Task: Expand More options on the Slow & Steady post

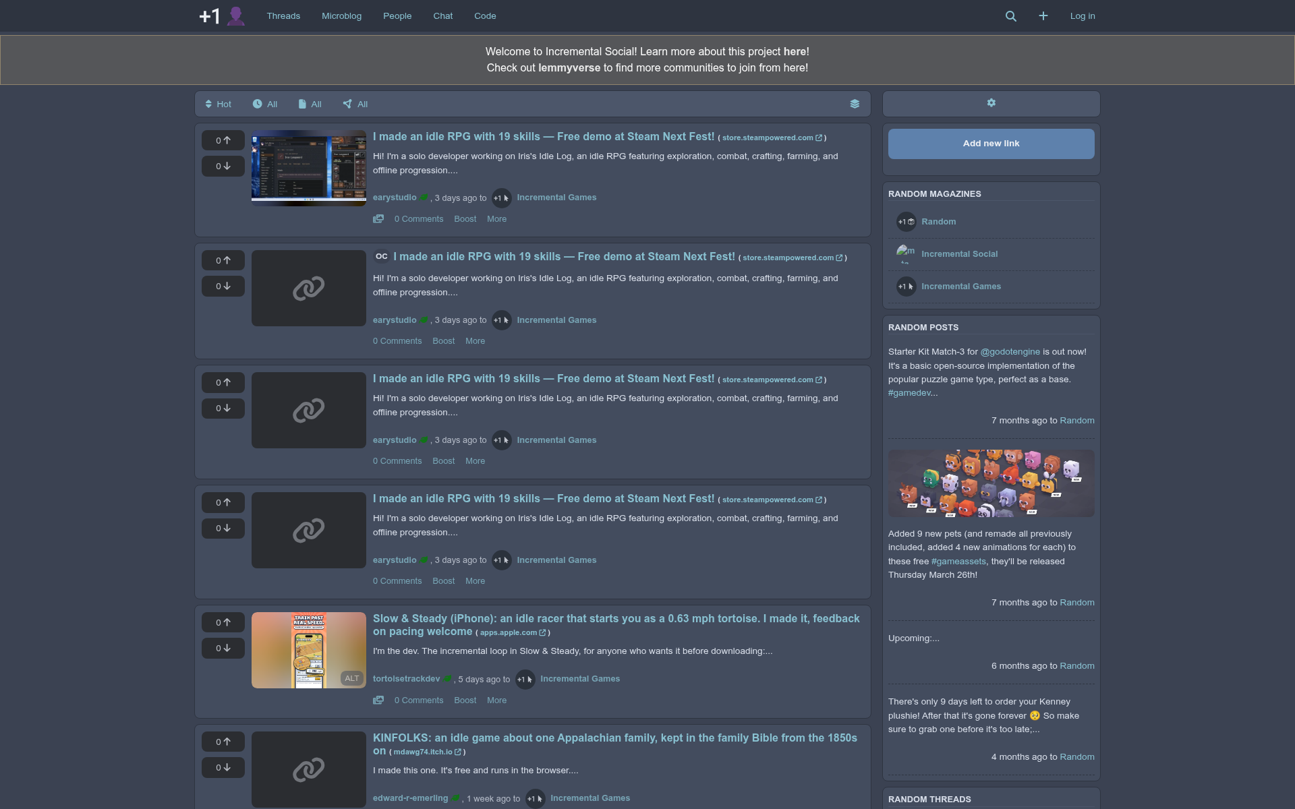Action: click(x=496, y=700)
